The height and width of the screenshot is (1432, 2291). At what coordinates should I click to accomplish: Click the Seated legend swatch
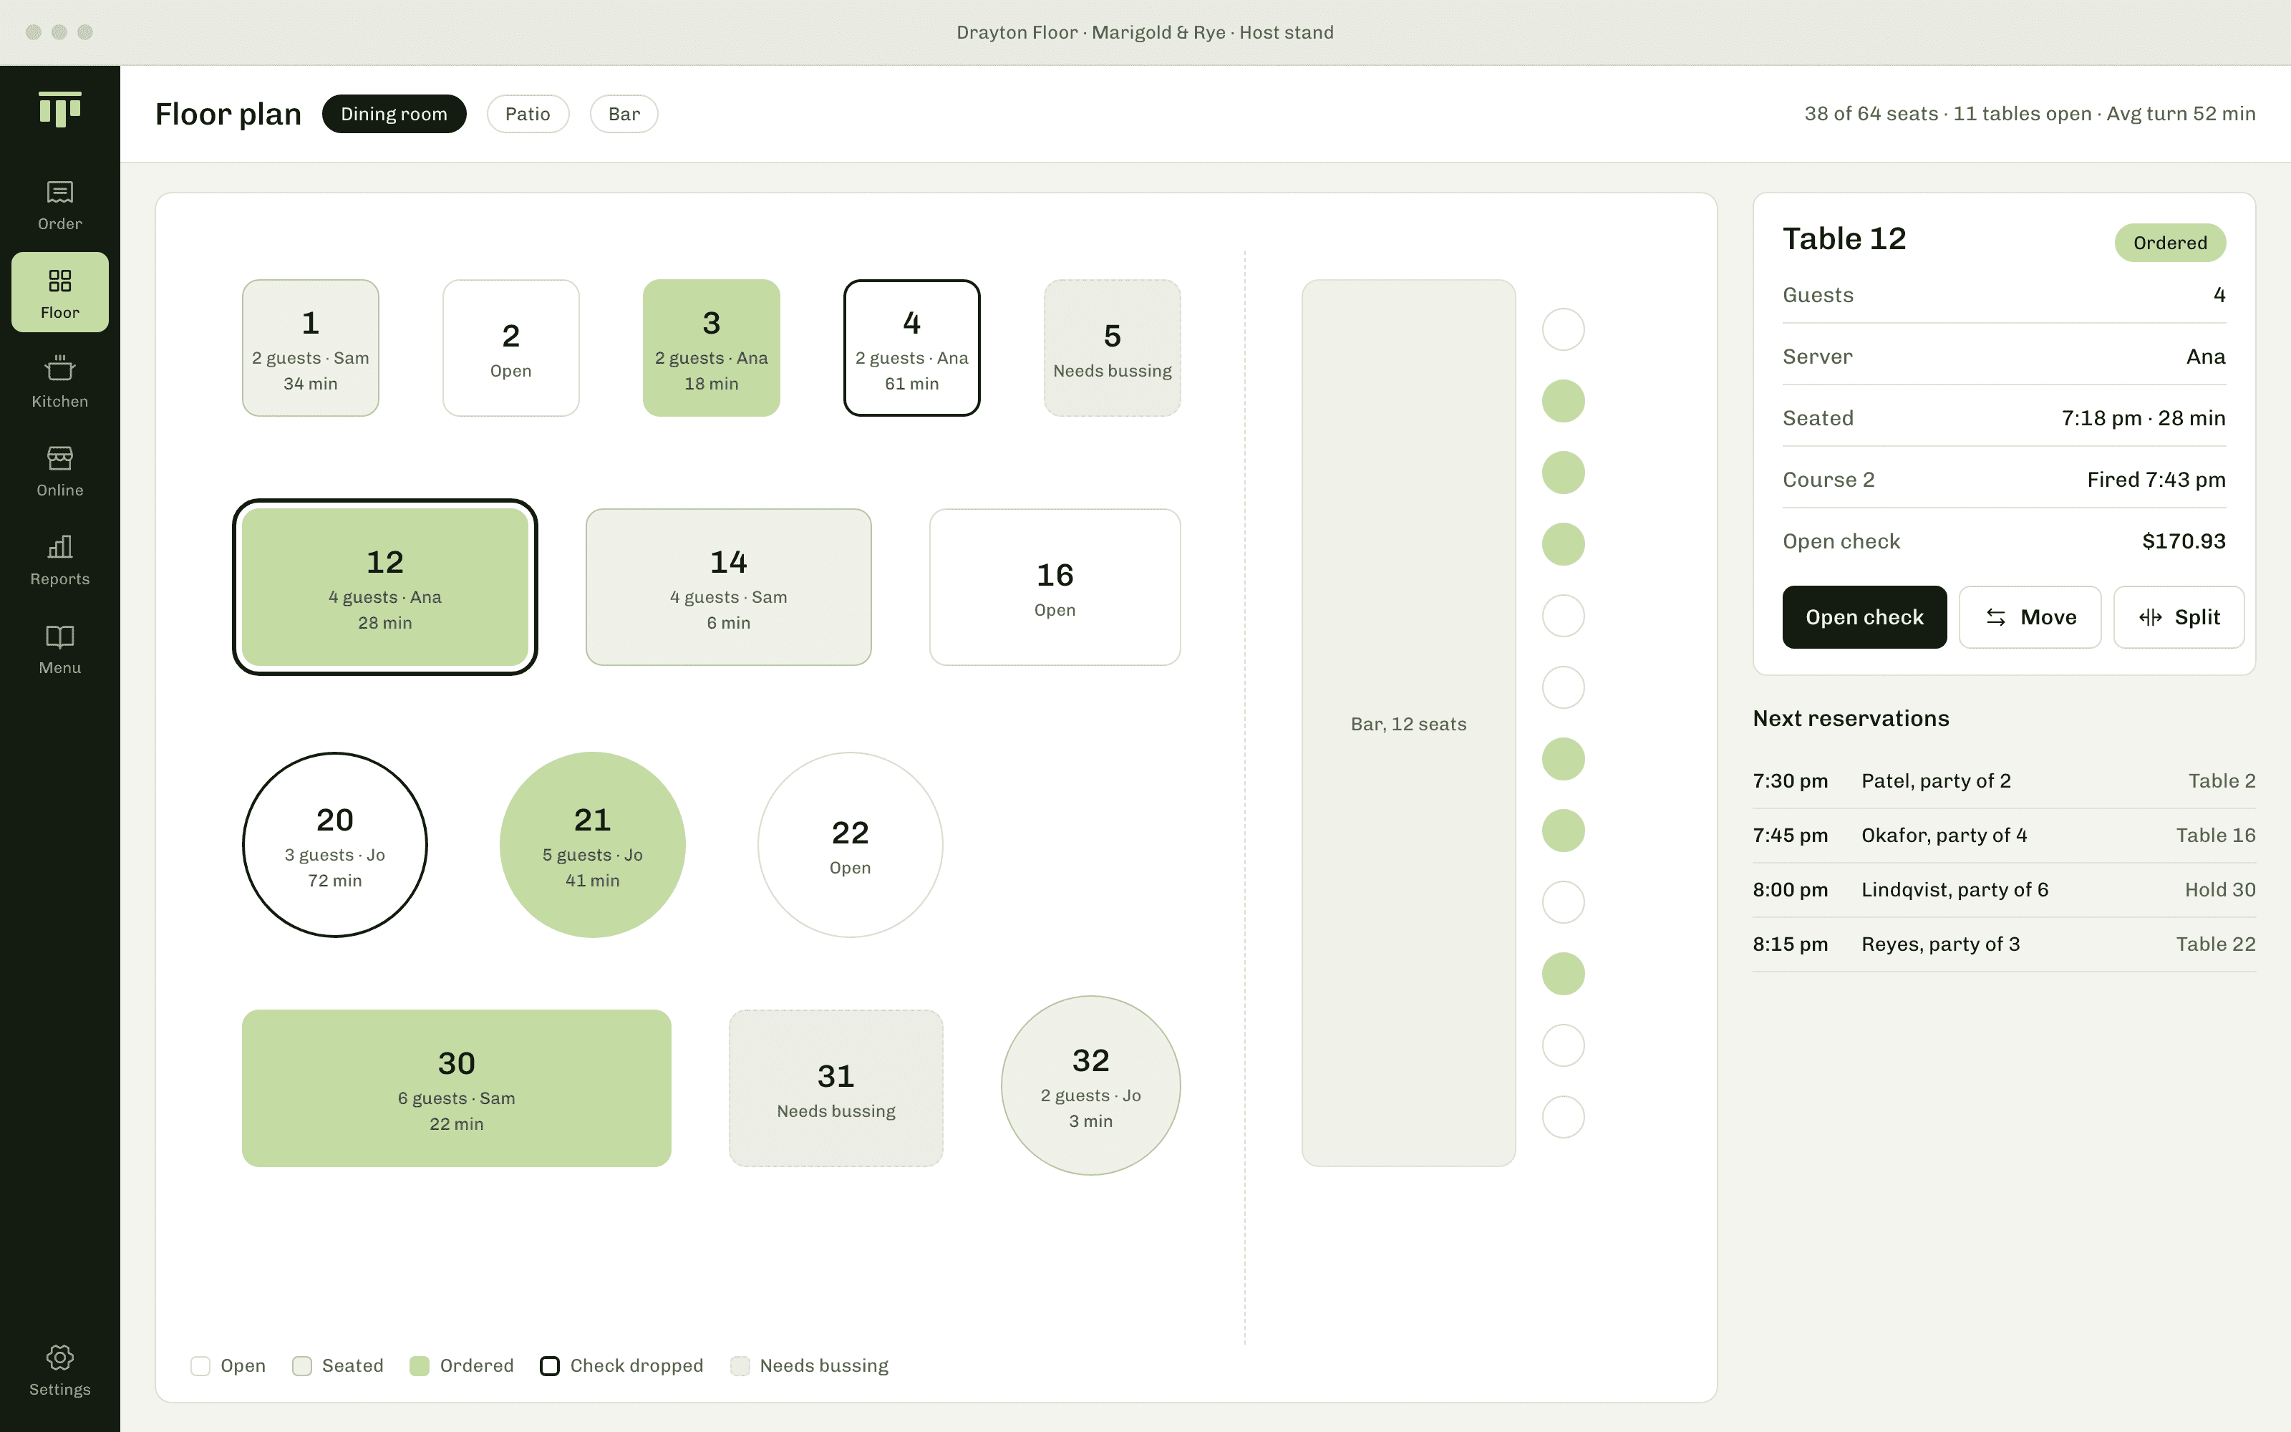coord(302,1365)
